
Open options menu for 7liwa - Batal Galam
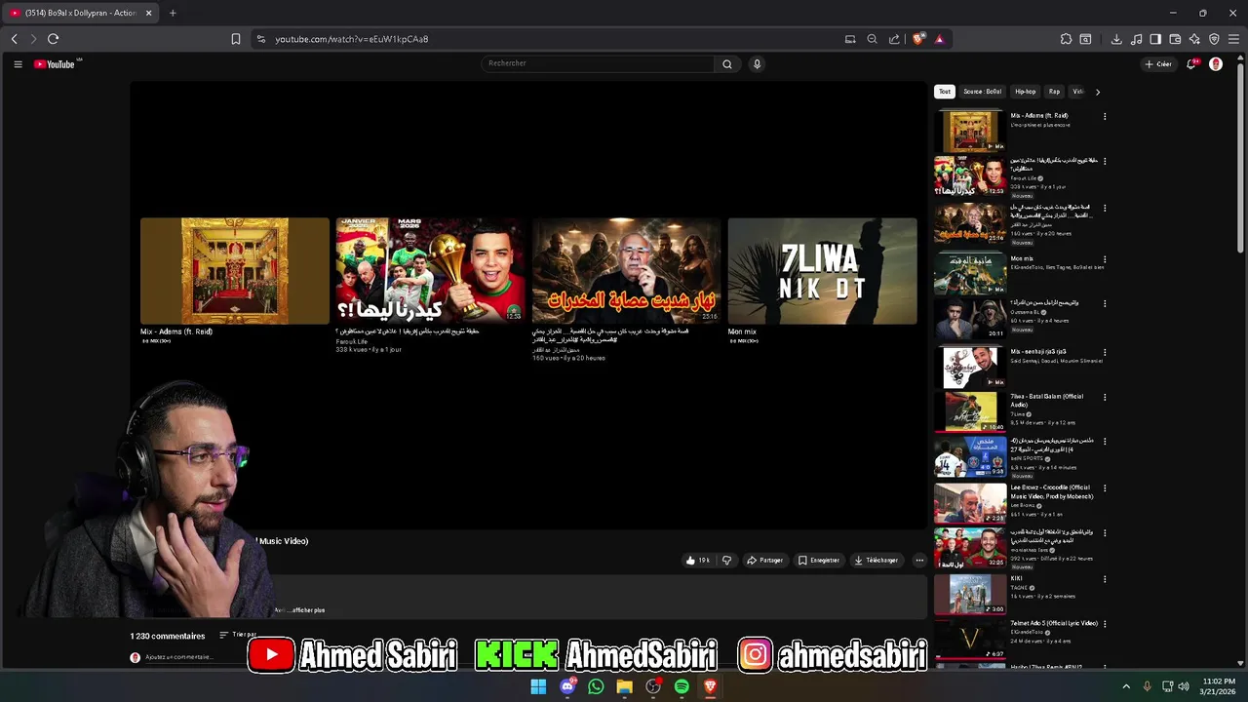tap(1105, 397)
